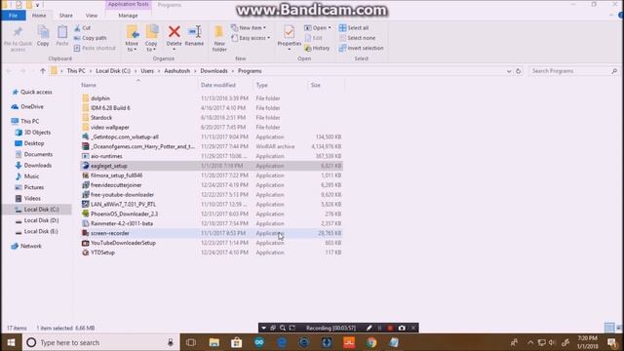
Task: Click the pencil draw icon on recording bar
Action: point(369,328)
